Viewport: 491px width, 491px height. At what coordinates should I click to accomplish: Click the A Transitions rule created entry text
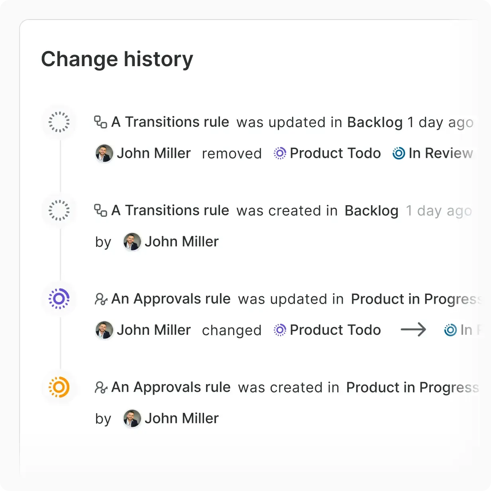170,210
